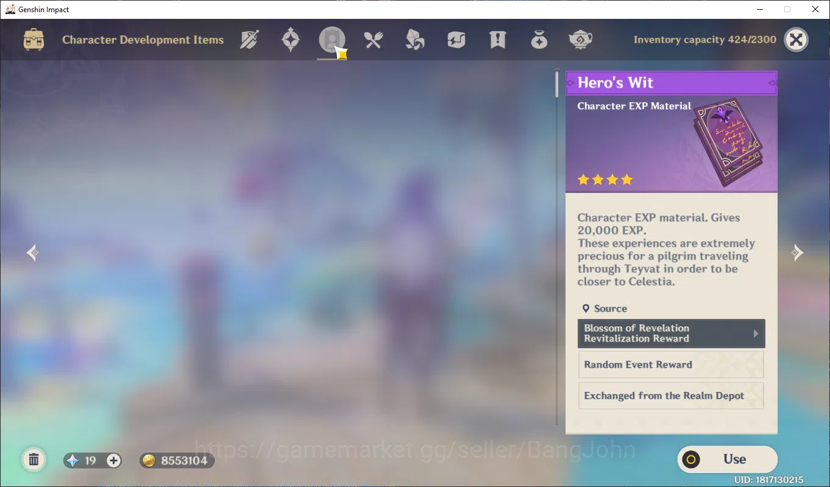This screenshot has height=487, width=830.
Task: Maximize the Genshin Impact window
Action: coord(787,9)
